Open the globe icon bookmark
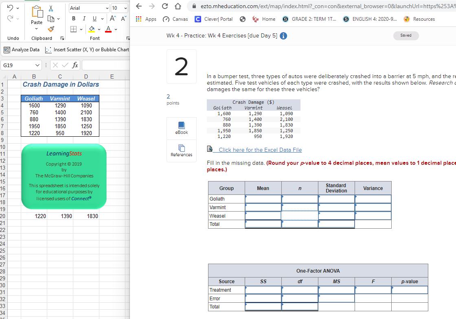The image size is (456, 319). point(243,19)
